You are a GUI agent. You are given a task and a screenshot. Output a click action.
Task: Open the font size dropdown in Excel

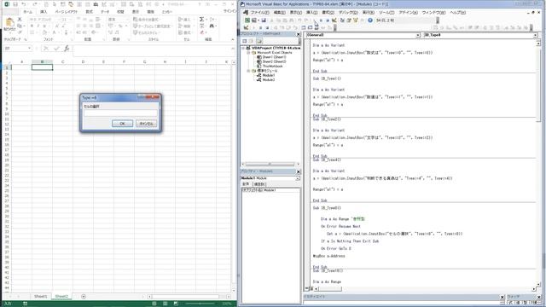click(x=72, y=20)
